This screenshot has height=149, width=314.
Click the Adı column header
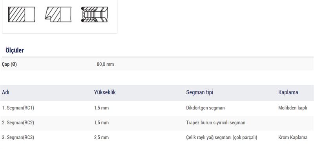(5, 92)
